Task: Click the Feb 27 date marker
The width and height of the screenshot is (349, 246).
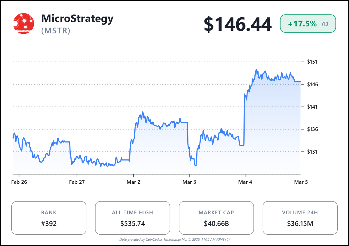Action: pyautogui.click(x=77, y=182)
